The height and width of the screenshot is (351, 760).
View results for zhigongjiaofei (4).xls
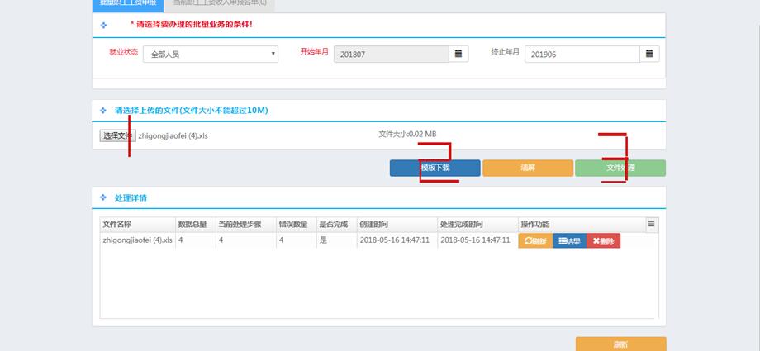pyautogui.click(x=569, y=241)
